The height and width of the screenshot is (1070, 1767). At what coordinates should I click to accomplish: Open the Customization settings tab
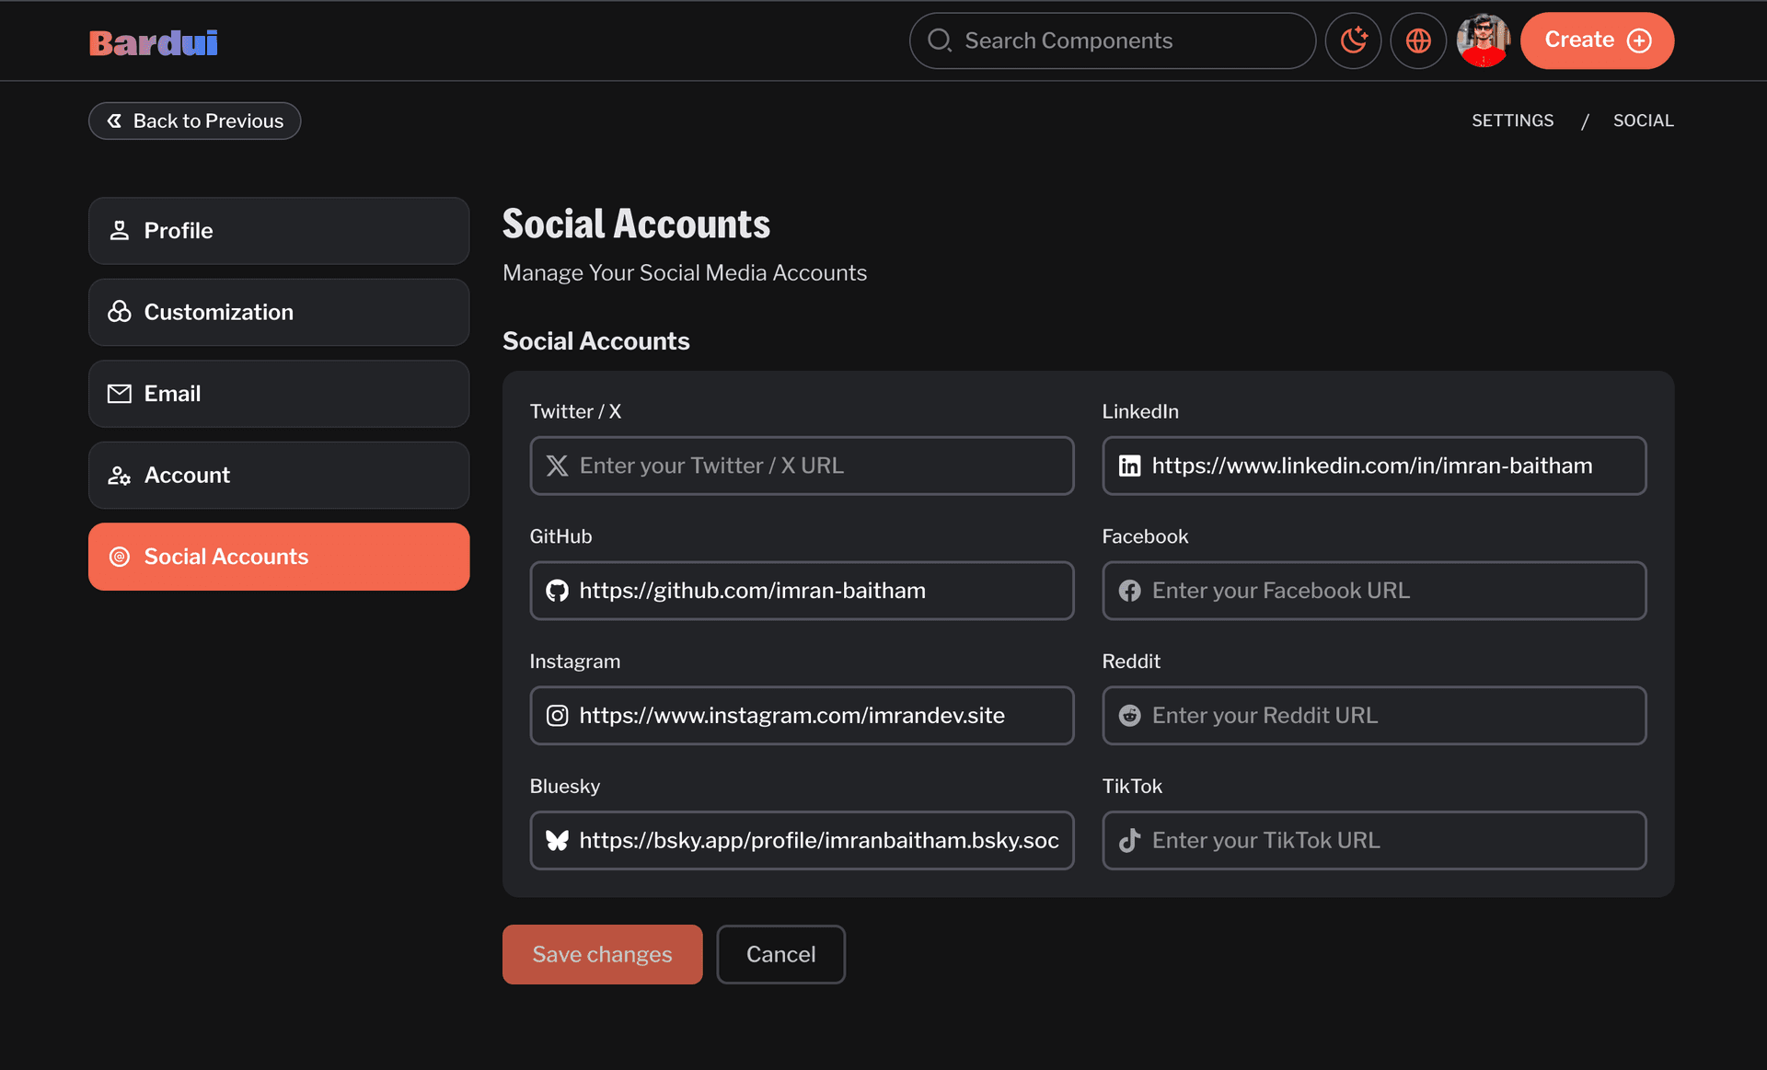(279, 312)
